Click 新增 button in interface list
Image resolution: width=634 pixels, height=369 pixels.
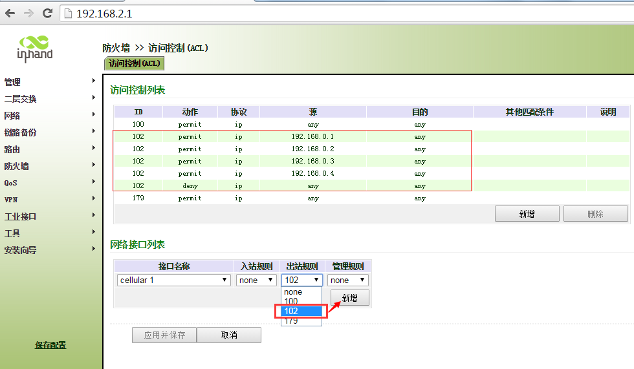(349, 298)
